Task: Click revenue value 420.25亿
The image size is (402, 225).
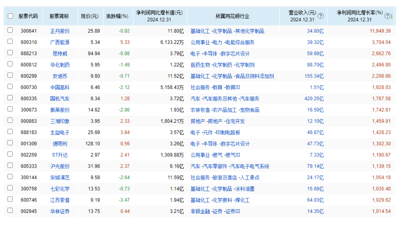Action: click(314, 99)
